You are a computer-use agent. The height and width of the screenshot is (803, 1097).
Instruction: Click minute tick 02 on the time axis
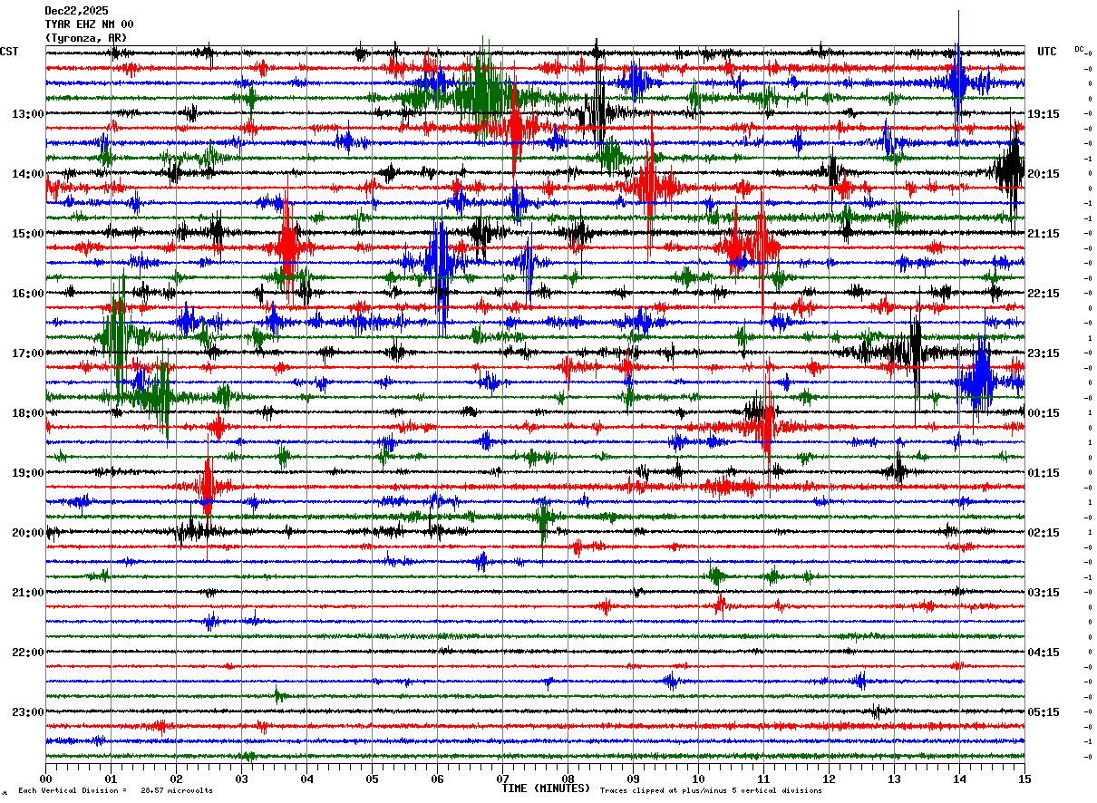tap(176, 779)
